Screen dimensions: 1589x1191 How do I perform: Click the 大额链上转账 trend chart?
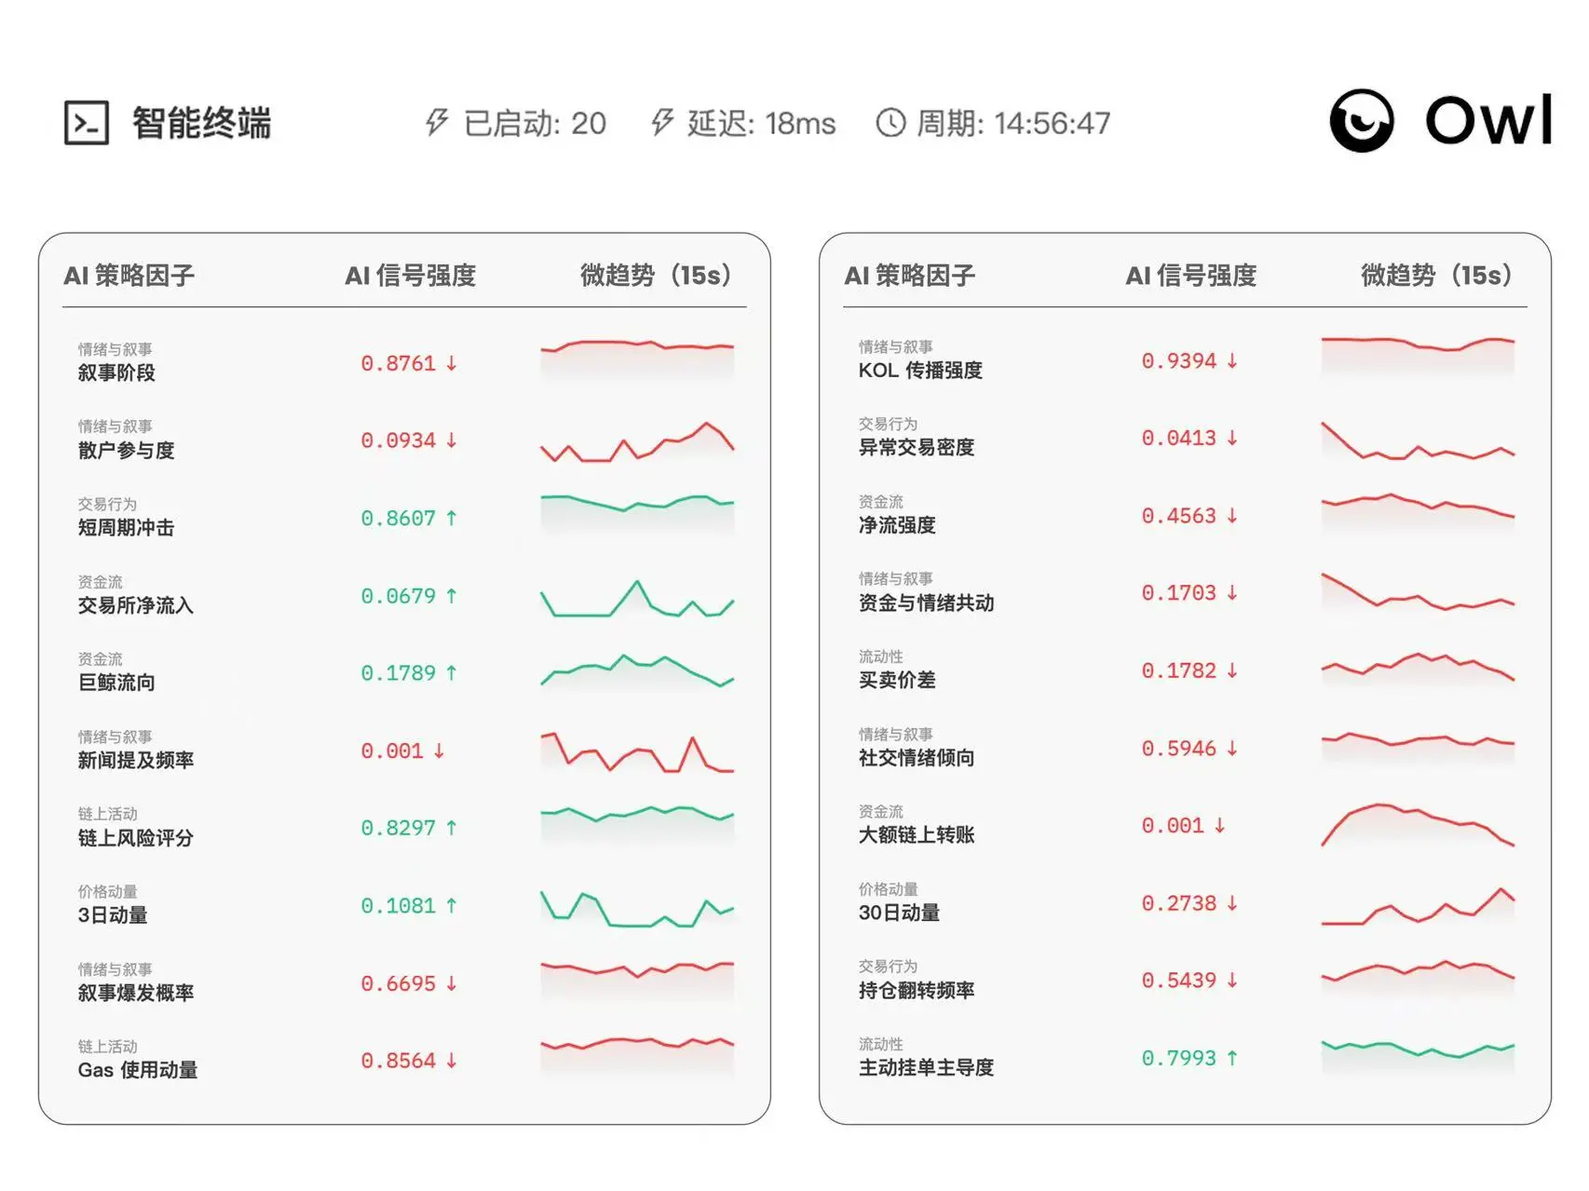point(1418,825)
